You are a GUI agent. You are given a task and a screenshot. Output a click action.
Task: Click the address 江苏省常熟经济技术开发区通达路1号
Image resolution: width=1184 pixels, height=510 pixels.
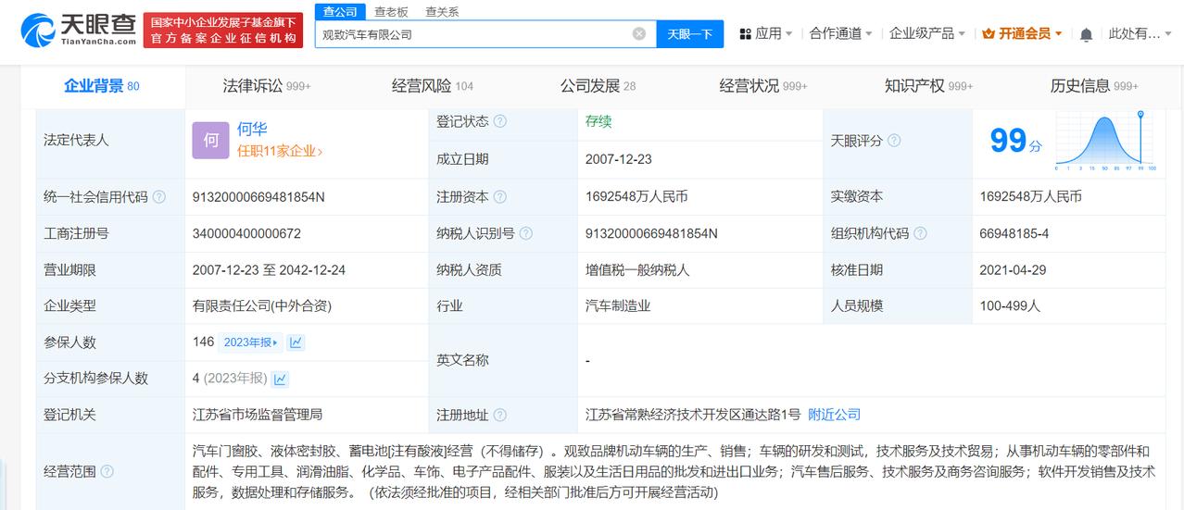pos(693,415)
